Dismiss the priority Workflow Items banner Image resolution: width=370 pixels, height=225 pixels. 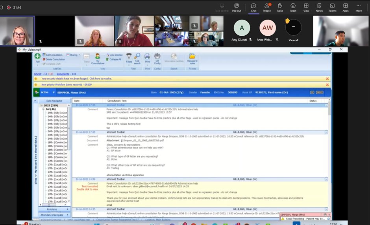pos(327,85)
